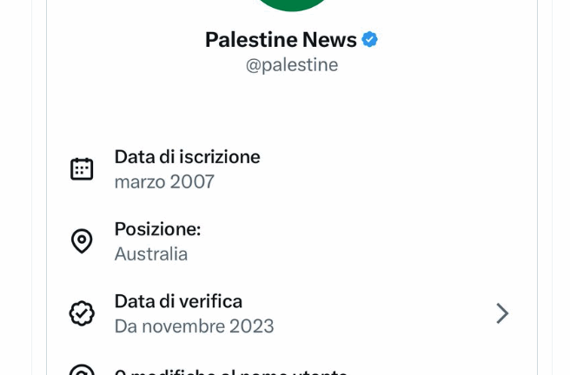Click the Da novembre 2023 text
570x375 pixels.
194,326
